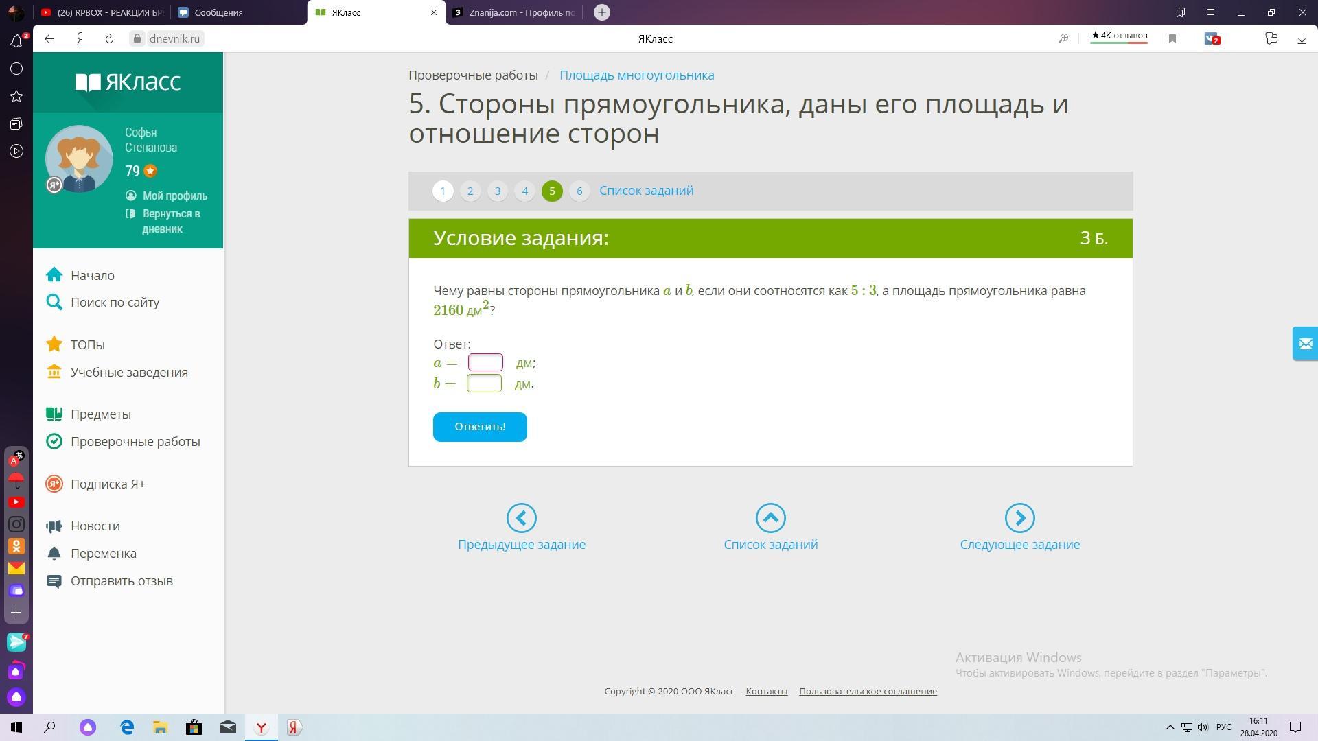Image resolution: width=1318 pixels, height=741 pixels.
Task: Click the browser page reload icon
Action: click(109, 39)
